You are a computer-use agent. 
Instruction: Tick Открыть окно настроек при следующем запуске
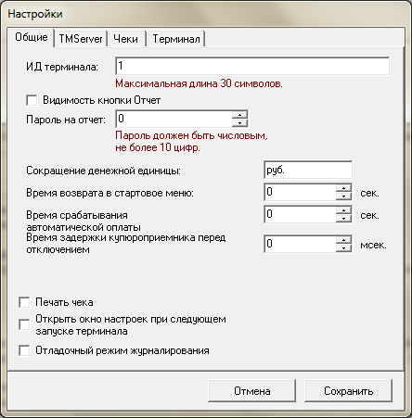point(24,324)
